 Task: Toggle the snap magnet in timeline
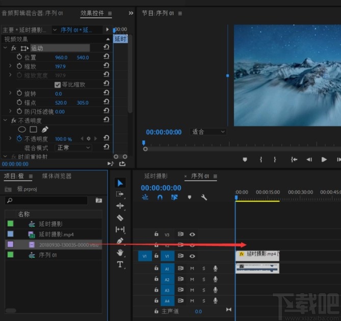(160, 197)
